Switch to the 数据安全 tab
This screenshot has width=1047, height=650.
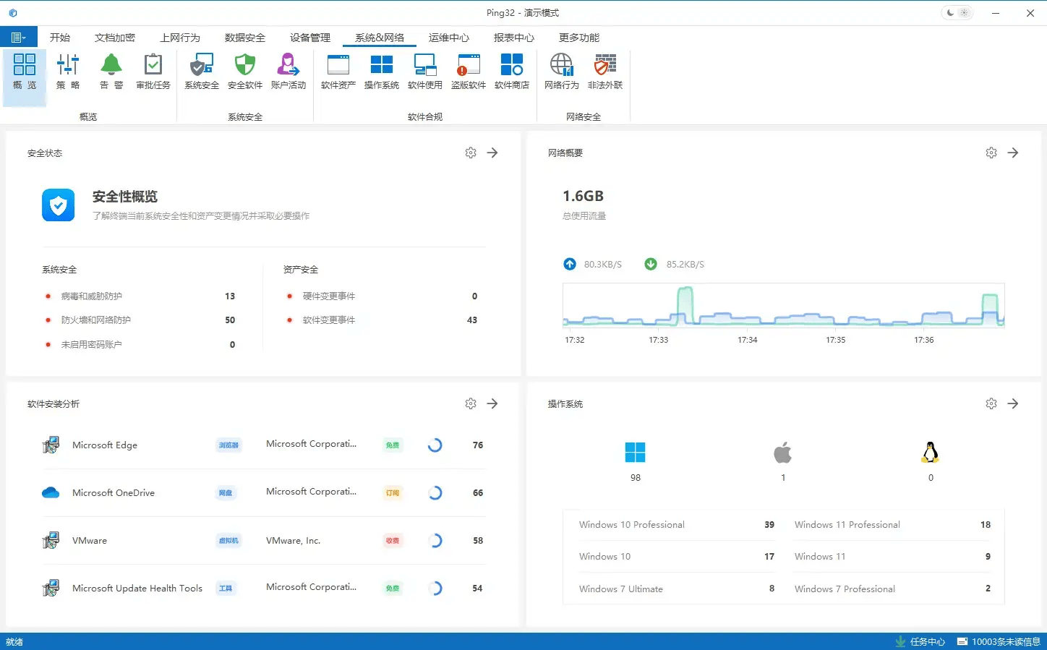[244, 38]
